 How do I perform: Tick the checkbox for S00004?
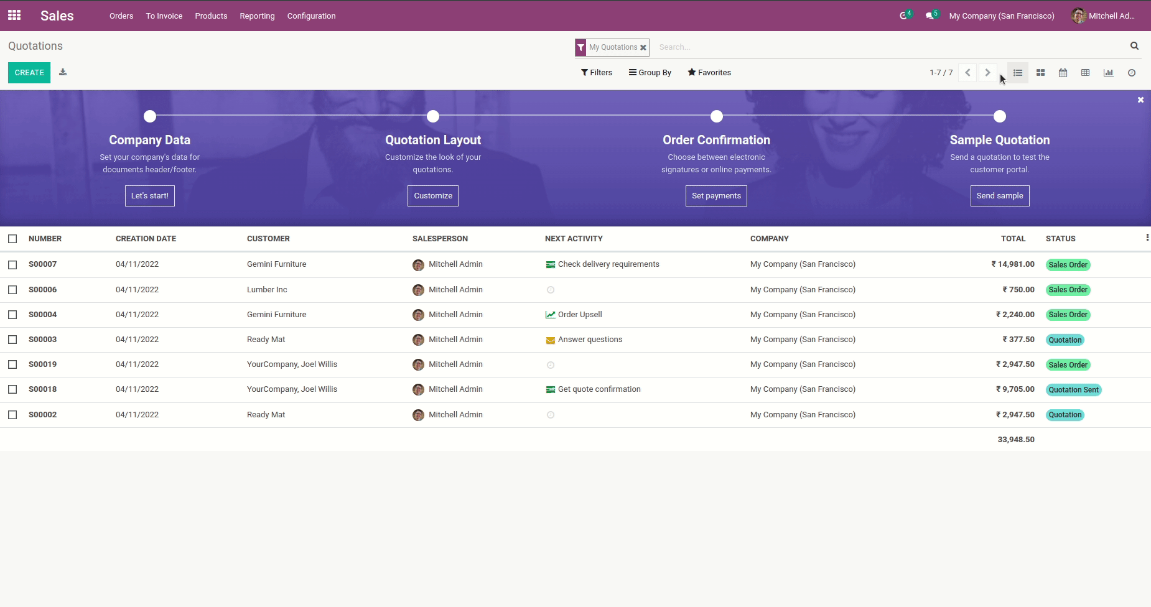pos(12,315)
